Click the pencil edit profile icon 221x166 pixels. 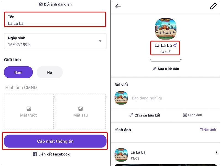click(x=213, y=6)
